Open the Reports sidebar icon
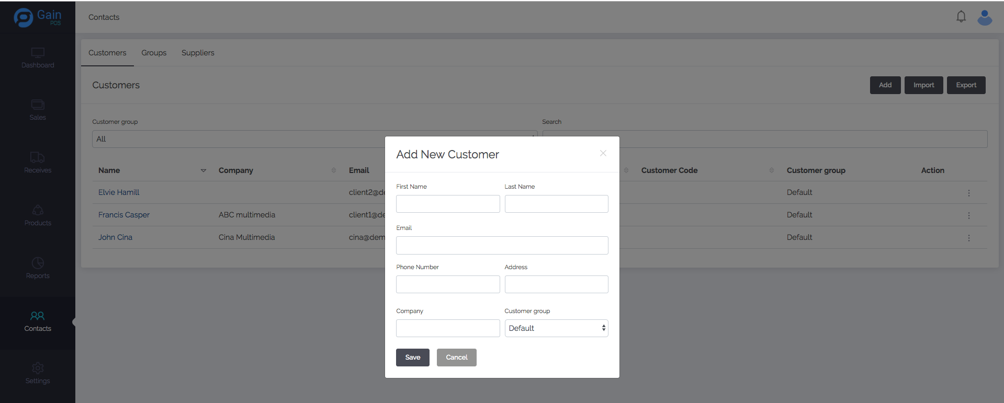 [38, 263]
